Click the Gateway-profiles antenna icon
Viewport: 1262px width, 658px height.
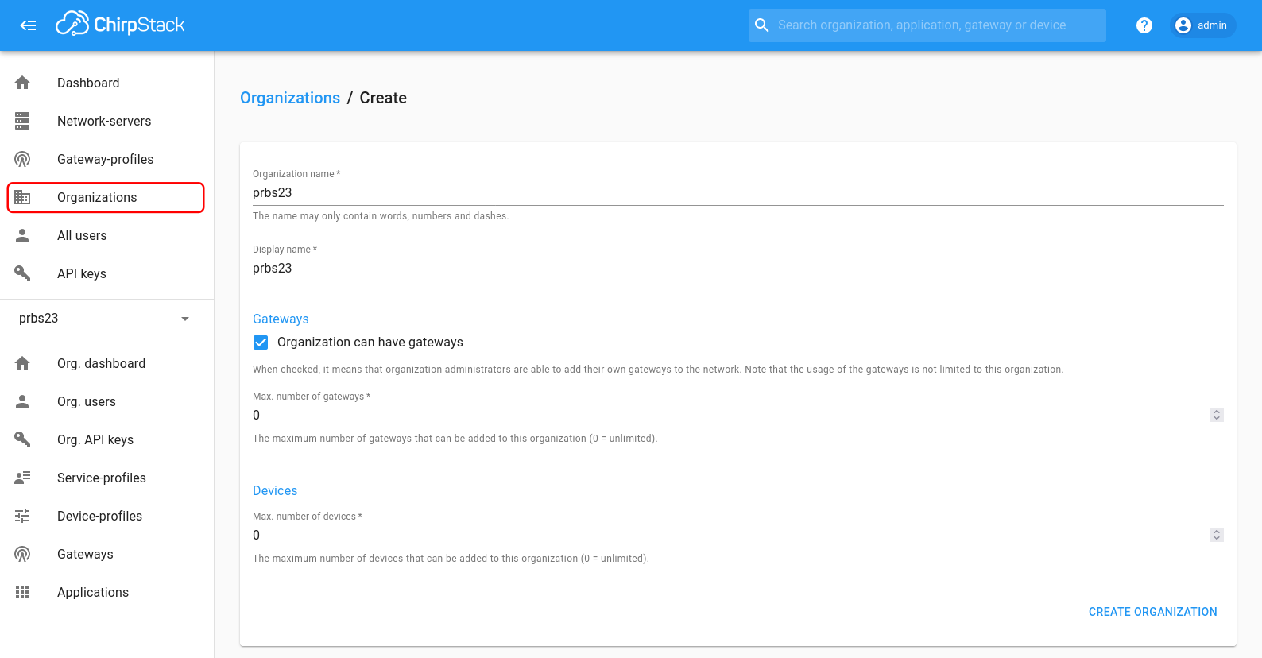click(22, 159)
